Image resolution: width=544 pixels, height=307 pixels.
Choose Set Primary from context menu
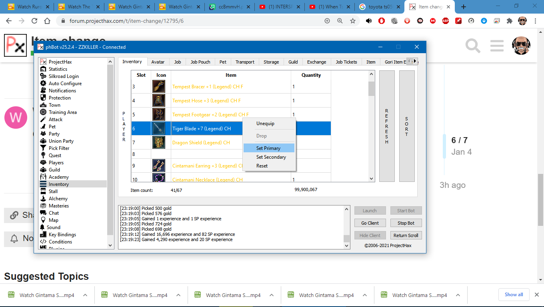click(268, 148)
